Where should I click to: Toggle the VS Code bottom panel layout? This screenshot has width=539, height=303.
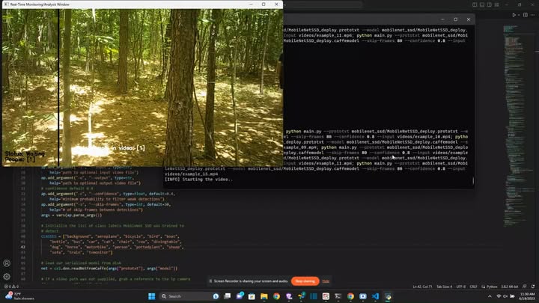pos(482,4)
